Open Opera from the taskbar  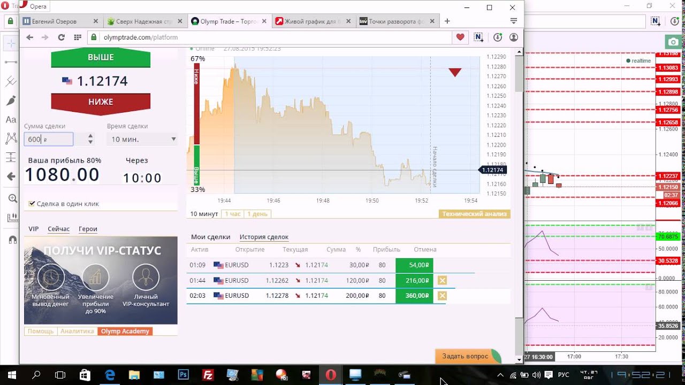(331, 375)
